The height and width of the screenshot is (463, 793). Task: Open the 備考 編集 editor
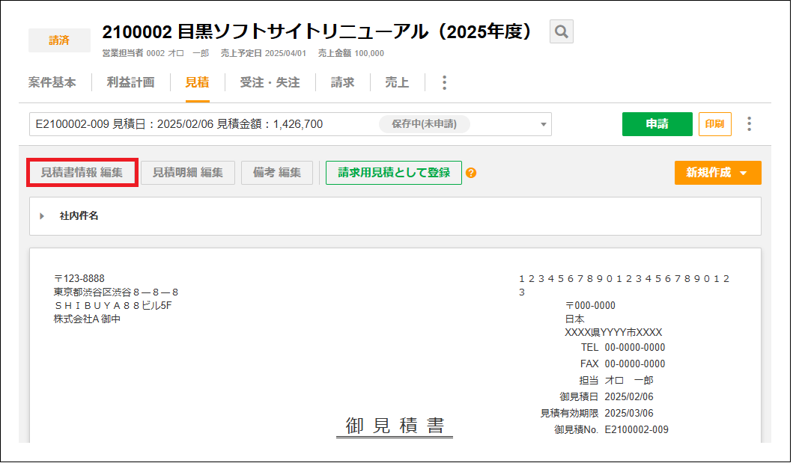coord(276,172)
